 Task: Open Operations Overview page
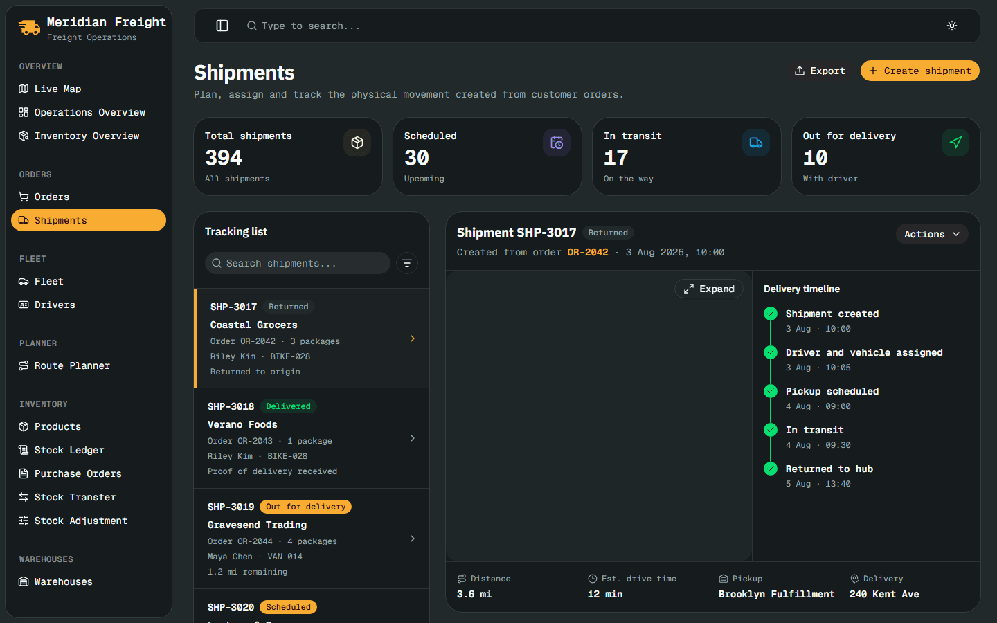click(89, 112)
